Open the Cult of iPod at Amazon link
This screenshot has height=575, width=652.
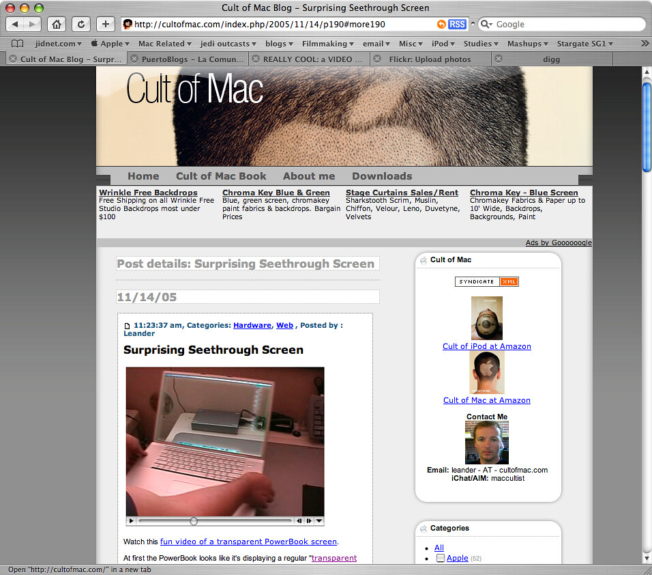coord(487,346)
